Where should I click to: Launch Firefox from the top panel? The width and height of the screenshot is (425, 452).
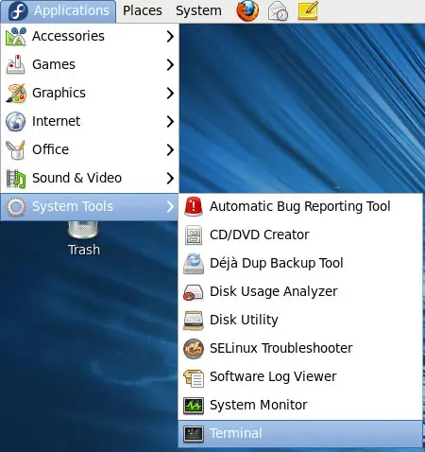pos(247,10)
